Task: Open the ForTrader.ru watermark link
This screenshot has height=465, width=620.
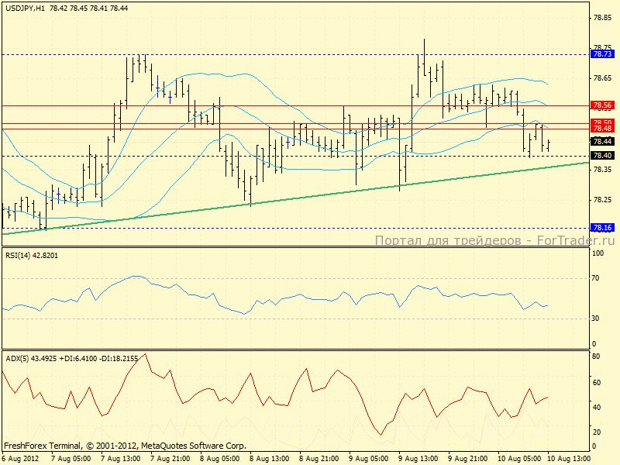Action: click(x=495, y=241)
